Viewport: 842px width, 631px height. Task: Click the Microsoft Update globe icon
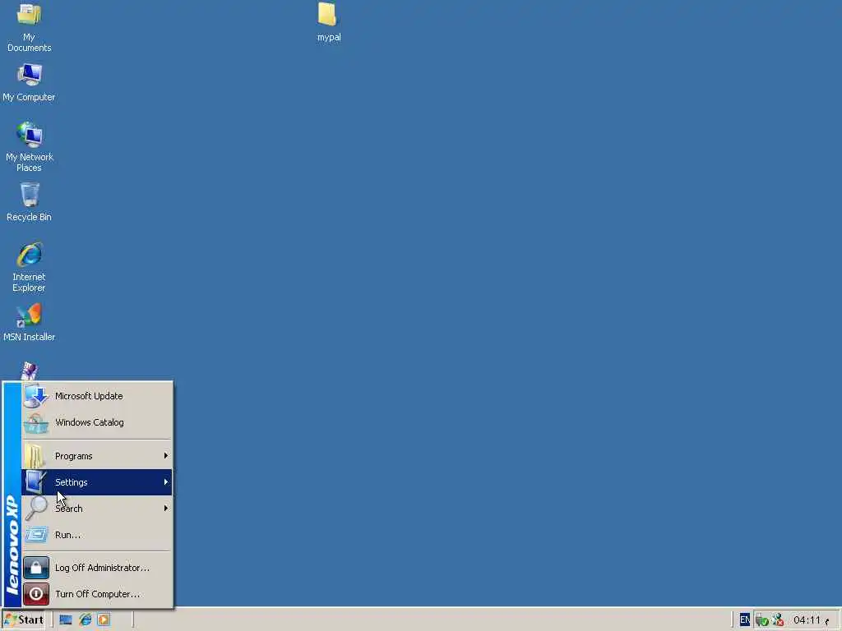pos(36,396)
